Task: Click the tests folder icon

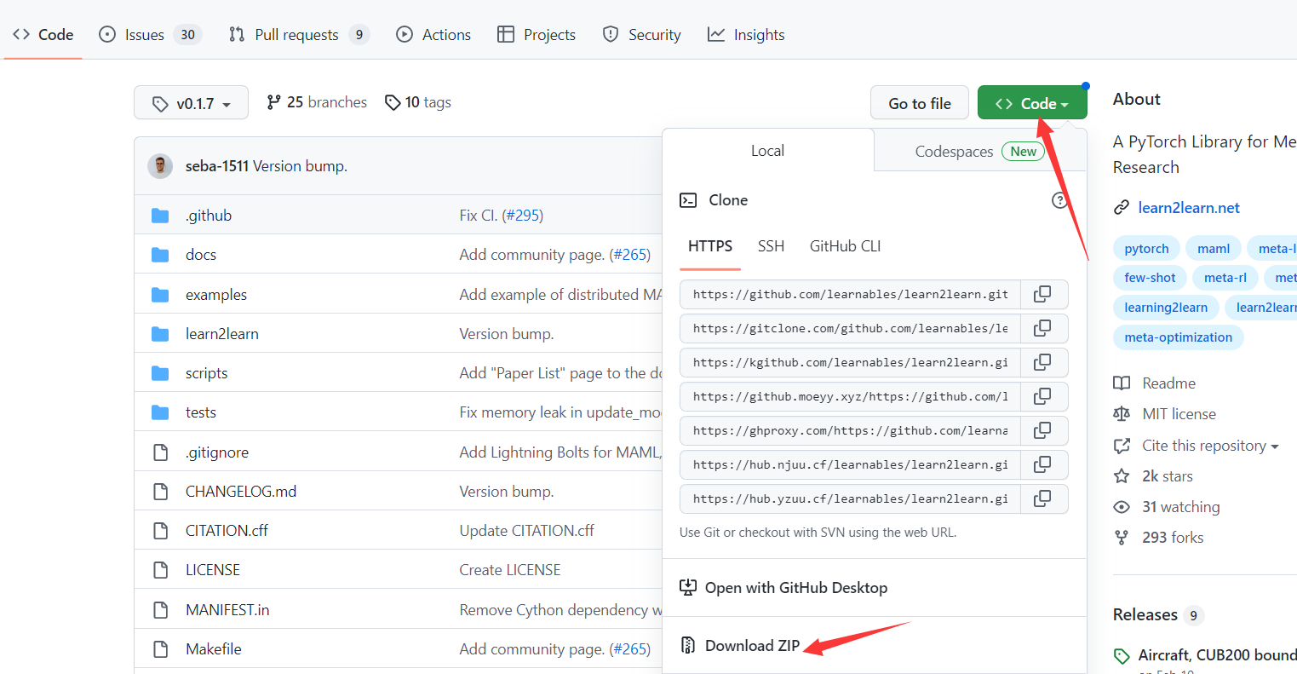Action: pos(160,412)
